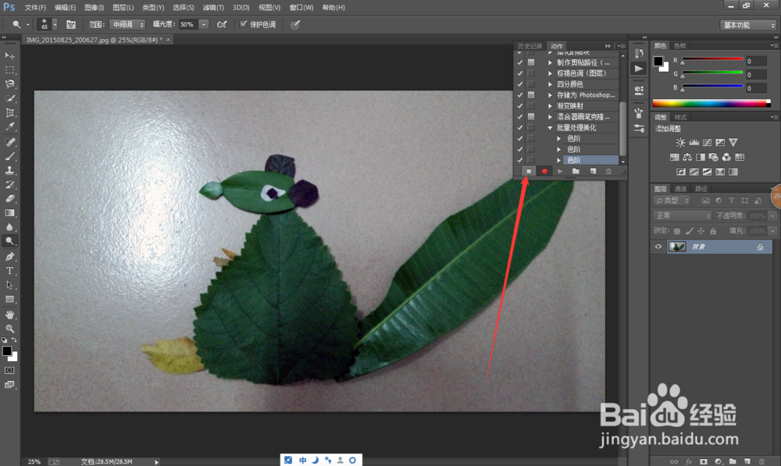The image size is (781, 466).
Task: Switch to the 历史记录 tab
Action: pyautogui.click(x=530, y=46)
